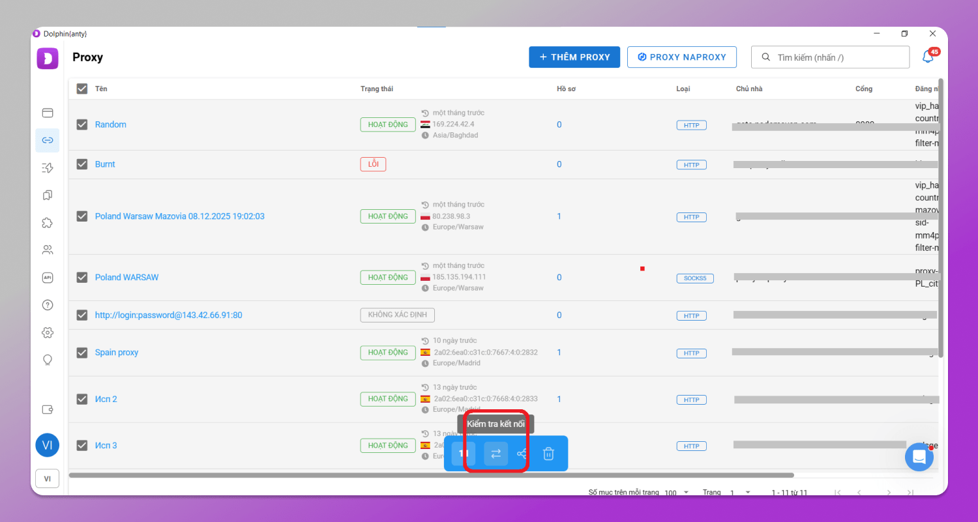978x522 pixels.
Task: Open the API section in sidebar
Action: tap(48, 278)
